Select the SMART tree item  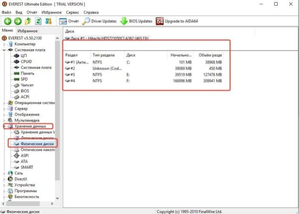click(x=27, y=167)
